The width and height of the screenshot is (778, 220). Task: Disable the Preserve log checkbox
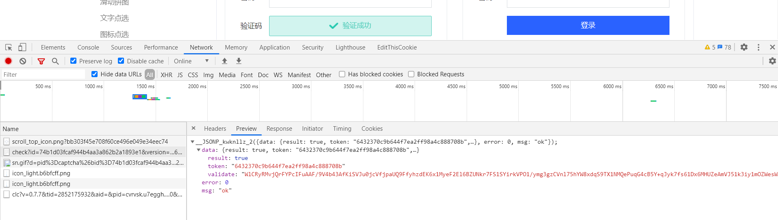pos(73,61)
